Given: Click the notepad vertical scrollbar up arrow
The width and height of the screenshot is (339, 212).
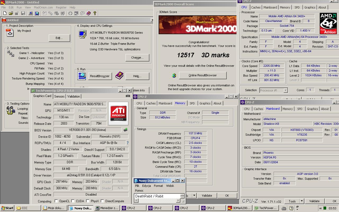Looking at the screenshot, I should (182, 195).
